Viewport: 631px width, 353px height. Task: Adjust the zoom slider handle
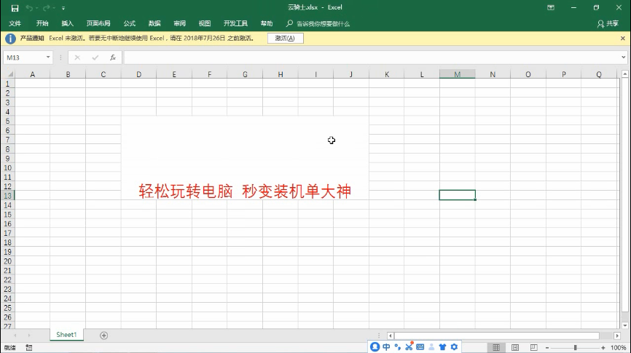pyautogui.click(x=575, y=348)
